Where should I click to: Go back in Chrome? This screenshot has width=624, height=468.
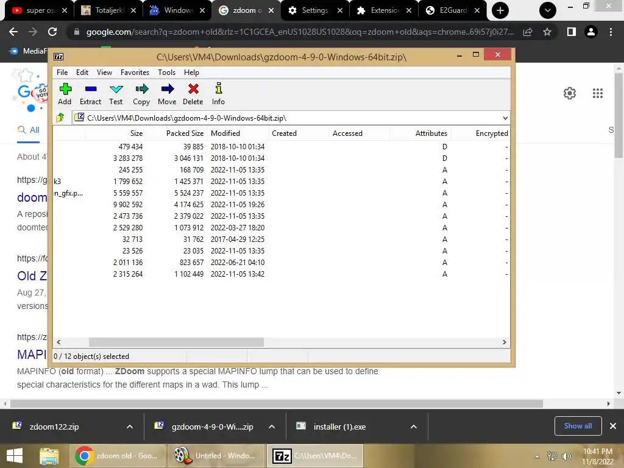[x=13, y=32]
